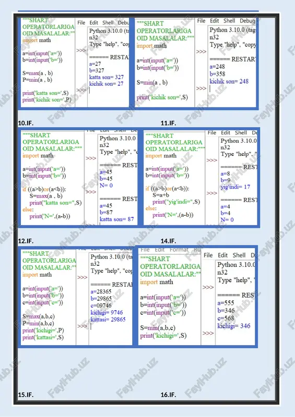Select code line "print('kattasi=',S)"
The width and height of the screenshot is (295, 417).
(43, 337)
